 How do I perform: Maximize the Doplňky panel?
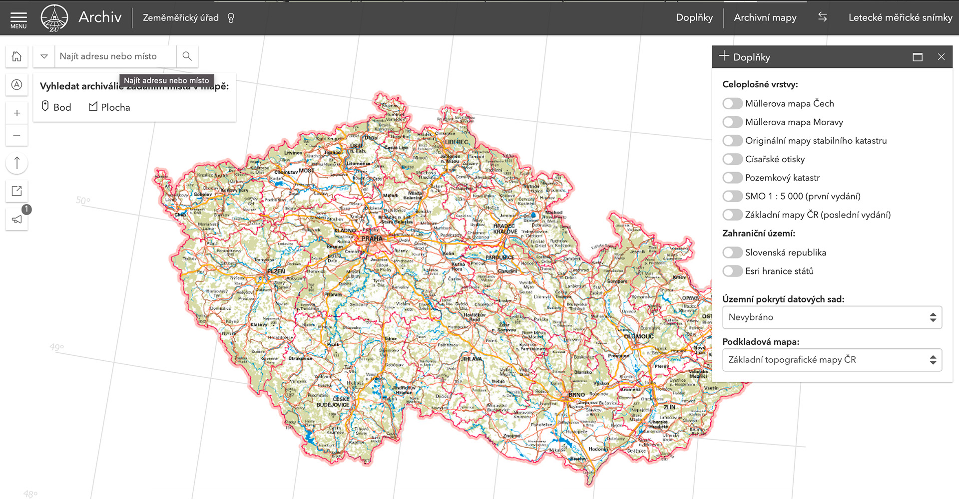[918, 57]
